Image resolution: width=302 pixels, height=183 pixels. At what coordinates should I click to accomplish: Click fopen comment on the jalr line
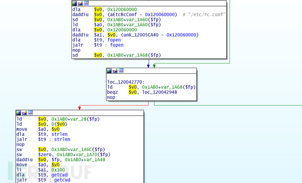pyautogui.click(x=117, y=45)
